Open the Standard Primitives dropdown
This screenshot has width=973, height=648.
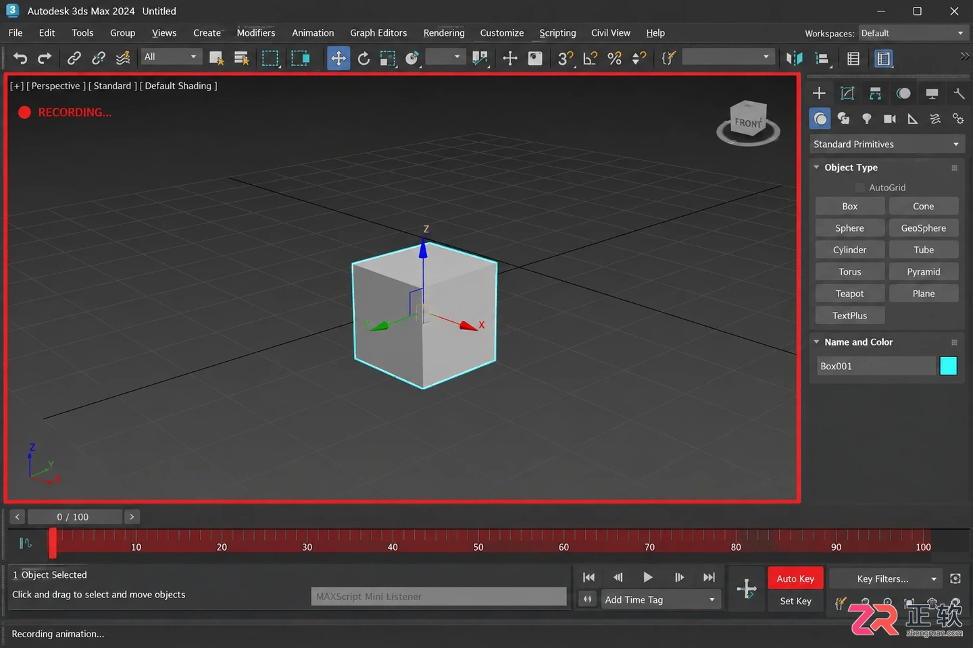(887, 144)
